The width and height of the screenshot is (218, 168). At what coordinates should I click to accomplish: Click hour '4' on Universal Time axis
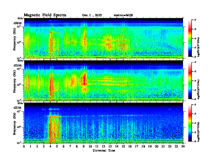coord(50,146)
